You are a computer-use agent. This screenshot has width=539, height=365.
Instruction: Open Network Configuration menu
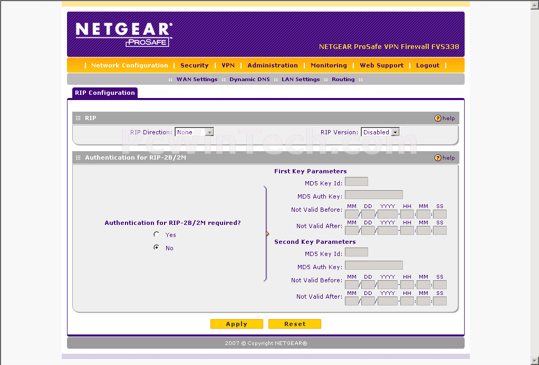(130, 65)
